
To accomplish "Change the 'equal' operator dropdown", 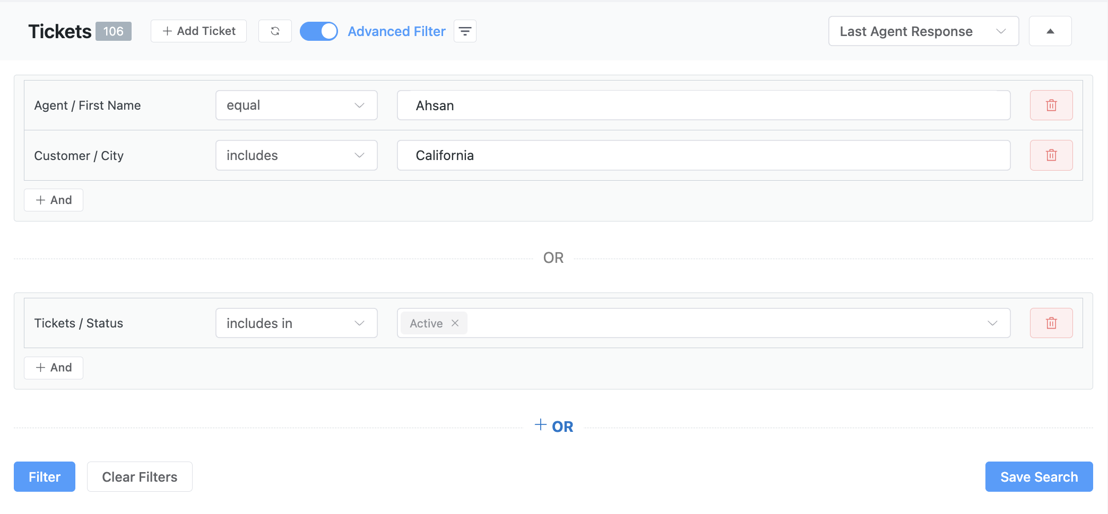I will pyautogui.click(x=296, y=105).
